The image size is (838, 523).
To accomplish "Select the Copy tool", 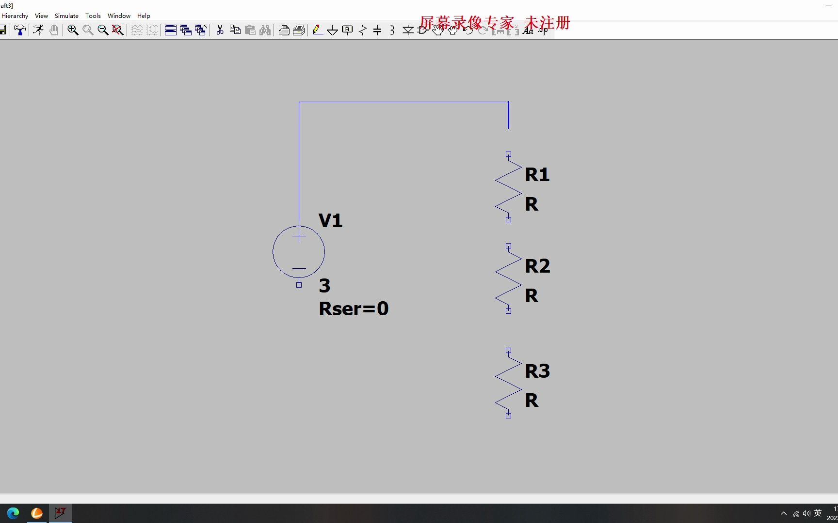I will (235, 30).
